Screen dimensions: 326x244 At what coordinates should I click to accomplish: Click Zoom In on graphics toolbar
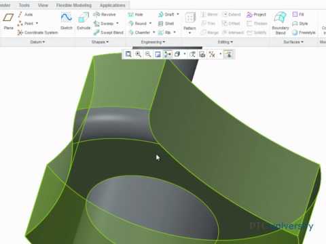(139, 54)
